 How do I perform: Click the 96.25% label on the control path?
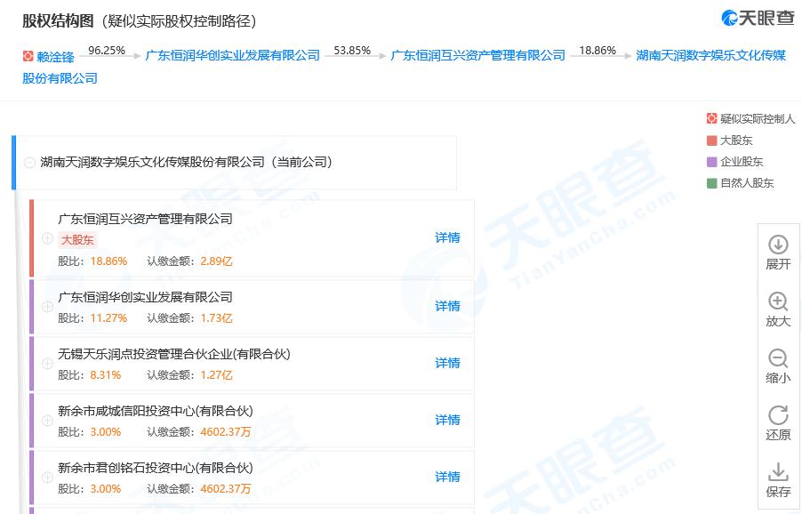point(107,50)
